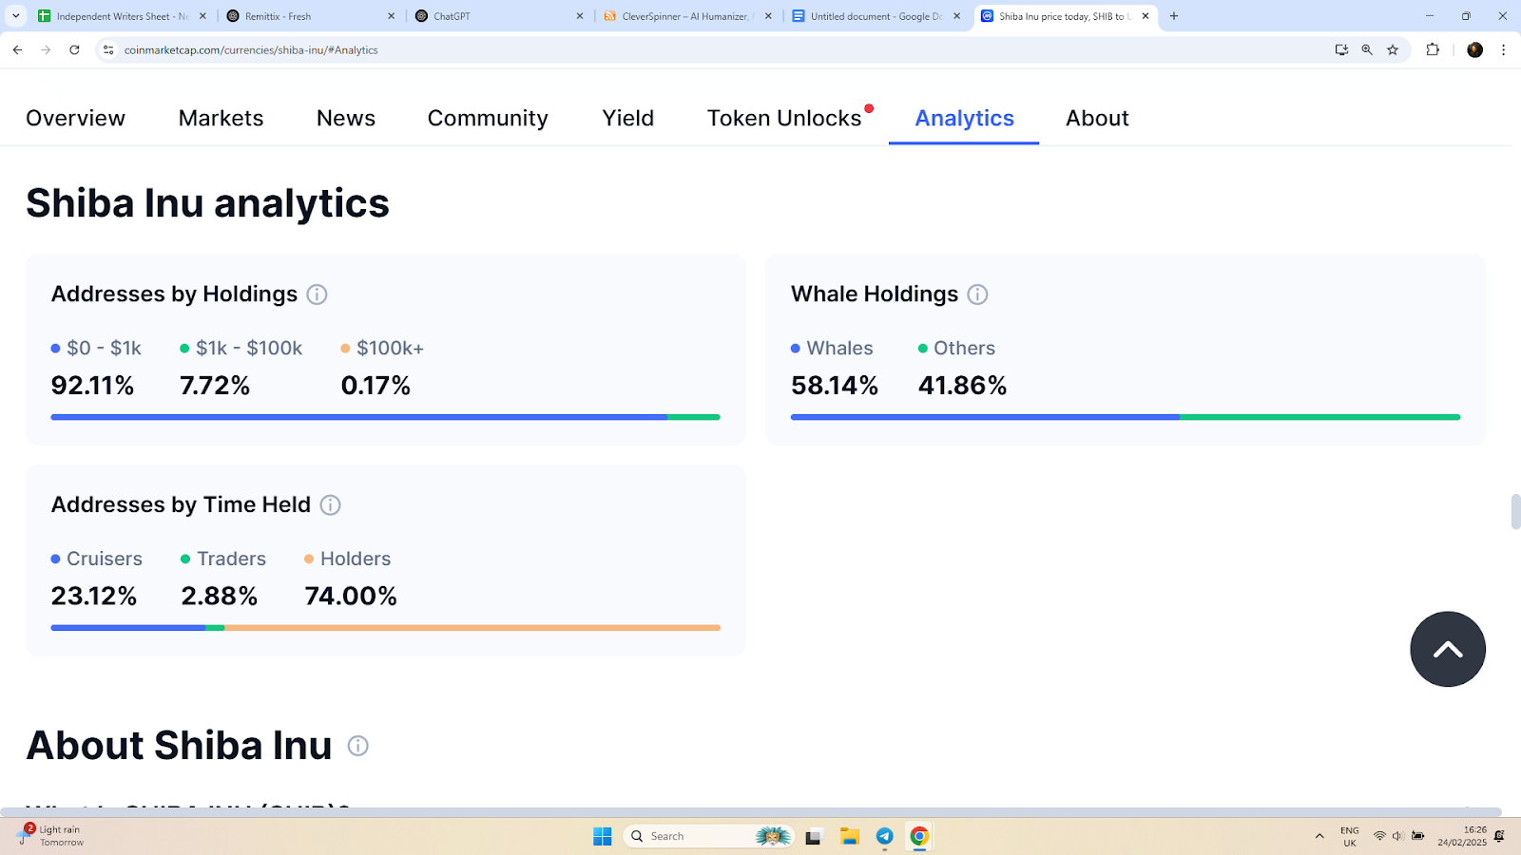Open the weather widget Light rain
The image size is (1521, 855).
tap(51, 836)
